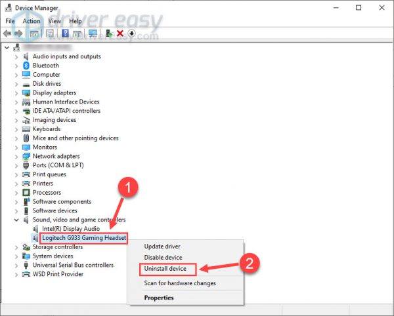Select Intel(R) Display Audio device
The height and width of the screenshot is (316, 394).
click(x=71, y=229)
